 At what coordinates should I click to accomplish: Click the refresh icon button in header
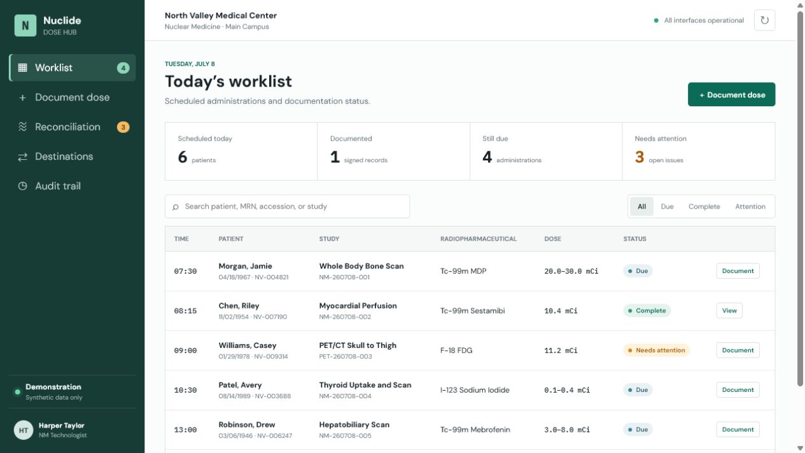[764, 20]
